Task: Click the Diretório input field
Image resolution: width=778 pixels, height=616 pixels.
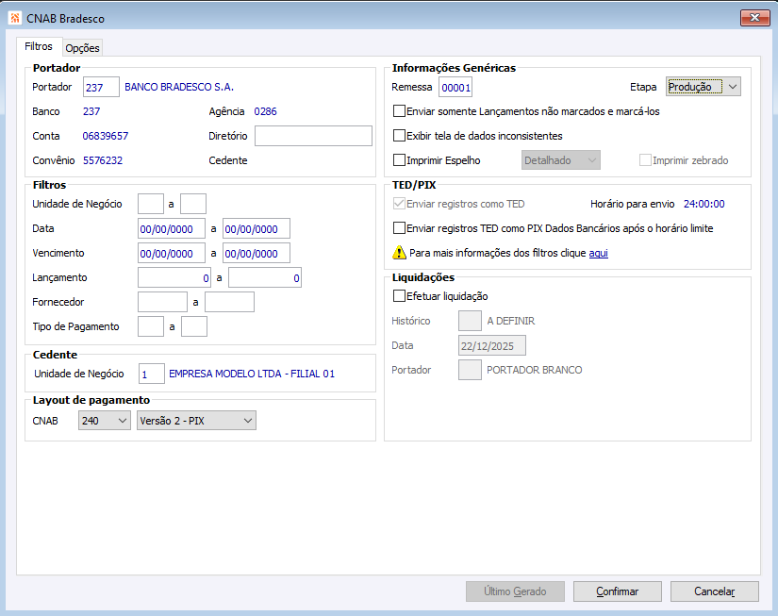Action: click(313, 136)
